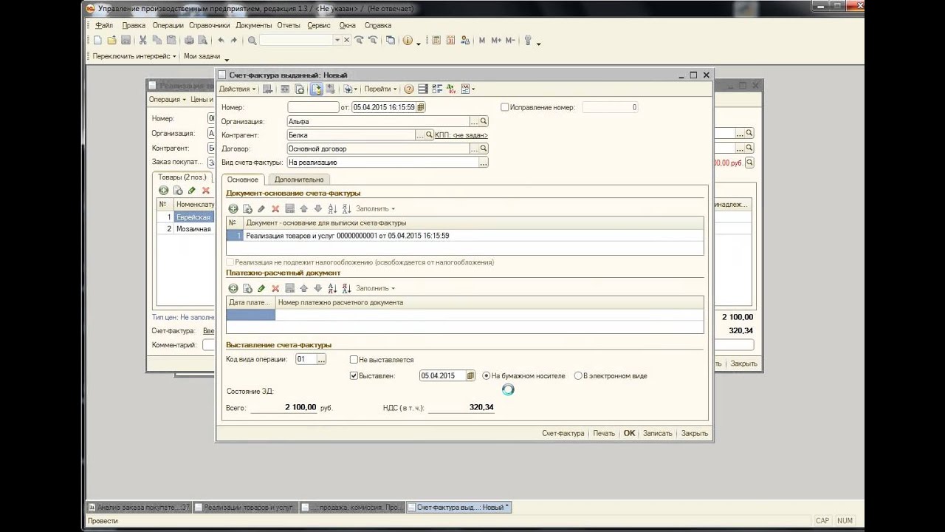
Task: Switch to Реализации товаров и услуг taskbar window
Action: tap(246, 508)
